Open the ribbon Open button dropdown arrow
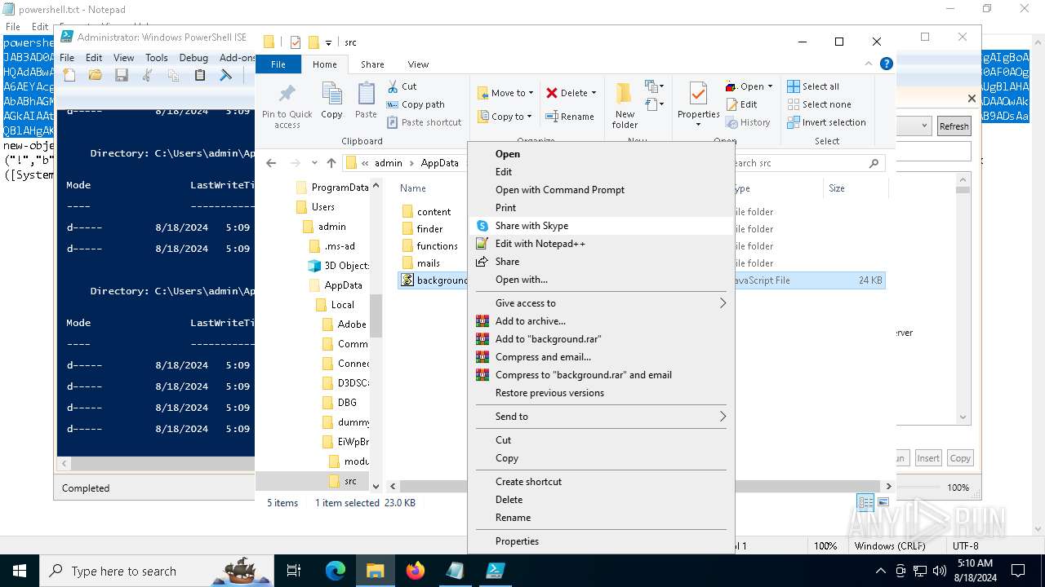Image resolution: width=1045 pixels, height=587 pixels. (770, 86)
